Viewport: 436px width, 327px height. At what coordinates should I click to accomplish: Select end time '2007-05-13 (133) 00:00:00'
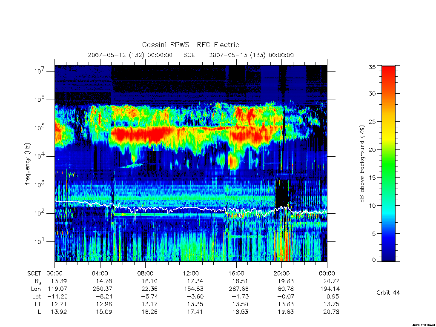click(x=251, y=55)
